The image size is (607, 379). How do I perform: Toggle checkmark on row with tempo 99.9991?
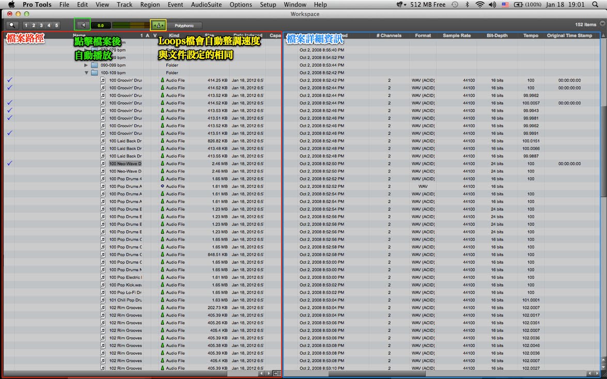(x=10, y=133)
